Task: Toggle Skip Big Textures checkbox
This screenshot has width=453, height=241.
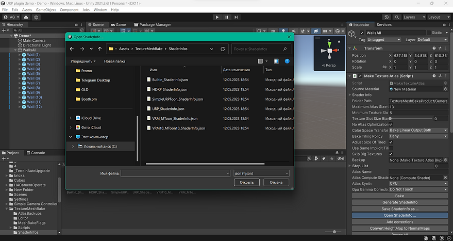Action: 391,154
